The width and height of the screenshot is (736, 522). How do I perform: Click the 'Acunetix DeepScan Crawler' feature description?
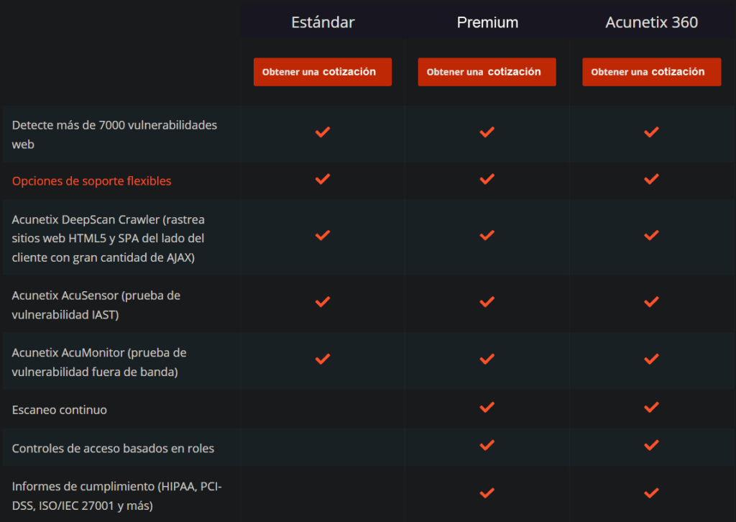(x=108, y=238)
